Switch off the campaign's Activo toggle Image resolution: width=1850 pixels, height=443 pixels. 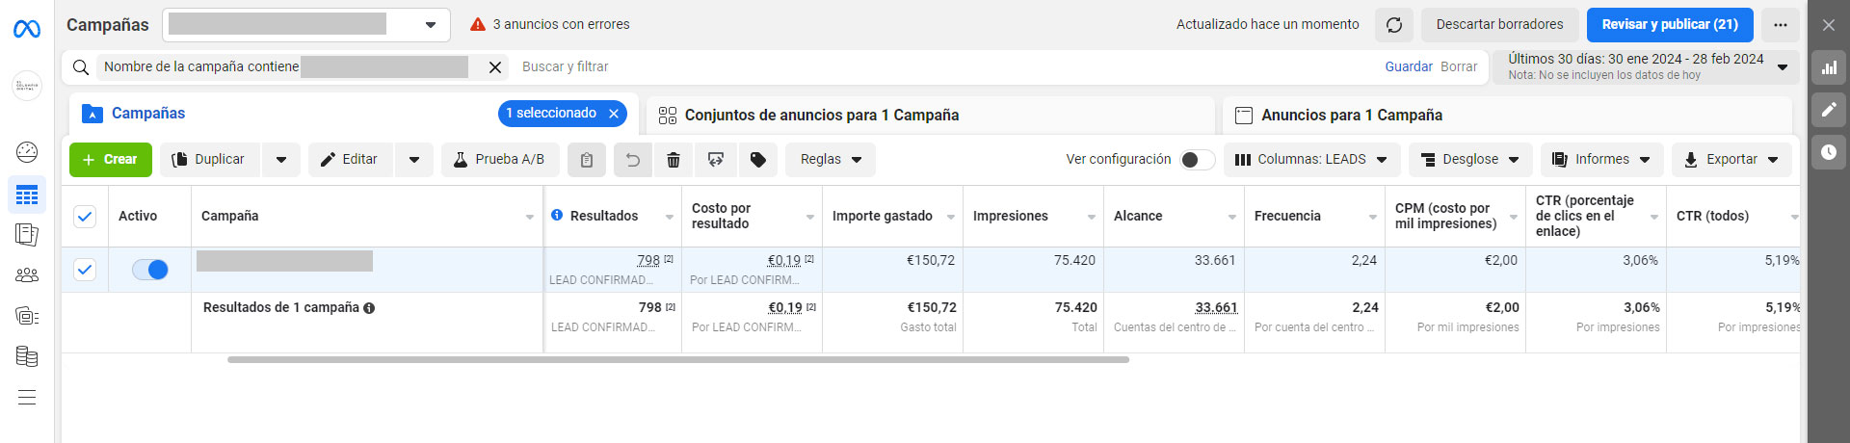point(150,270)
